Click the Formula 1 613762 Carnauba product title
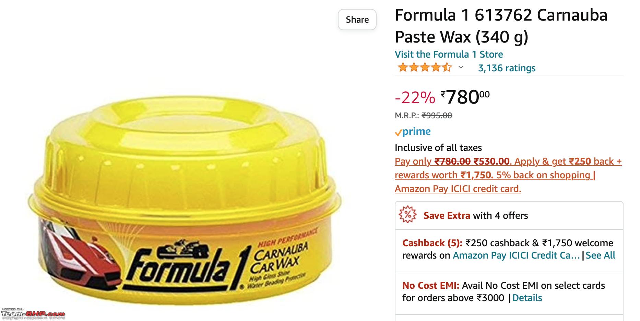The height and width of the screenshot is (321, 640). coord(501,26)
